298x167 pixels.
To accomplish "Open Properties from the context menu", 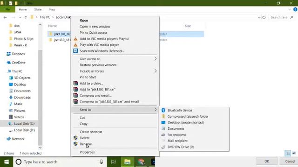I will click(x=87, y=152).
